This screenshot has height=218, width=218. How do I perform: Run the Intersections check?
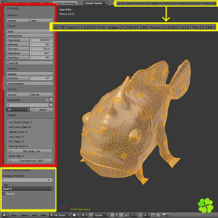click(30, 36)
